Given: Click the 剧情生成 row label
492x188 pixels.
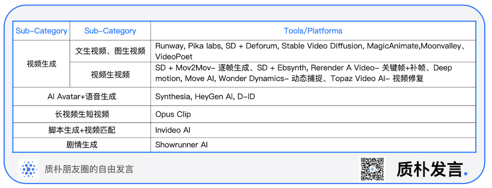Looking at the screenshot, I should click(82, 145).
